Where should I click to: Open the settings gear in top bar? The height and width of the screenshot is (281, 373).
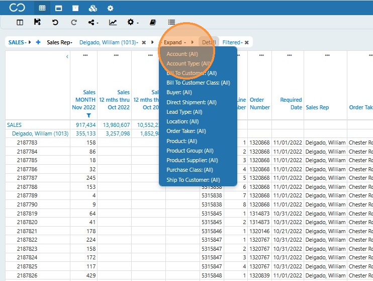110,9
